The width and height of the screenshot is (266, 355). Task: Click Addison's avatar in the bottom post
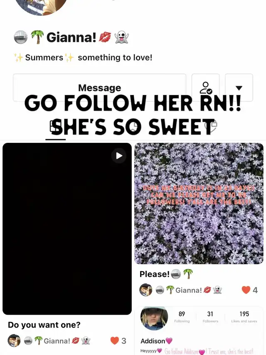[x=154, y=318]
